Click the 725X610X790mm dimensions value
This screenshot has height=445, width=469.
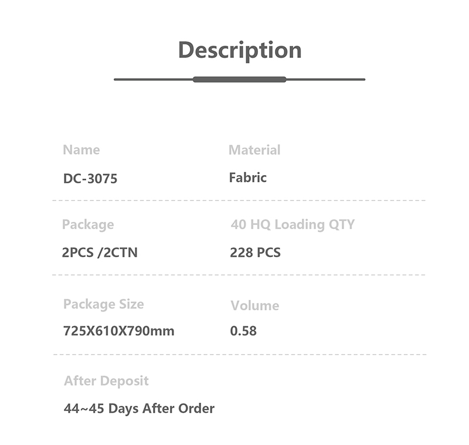pyautogui.click(x=118, y=331)
